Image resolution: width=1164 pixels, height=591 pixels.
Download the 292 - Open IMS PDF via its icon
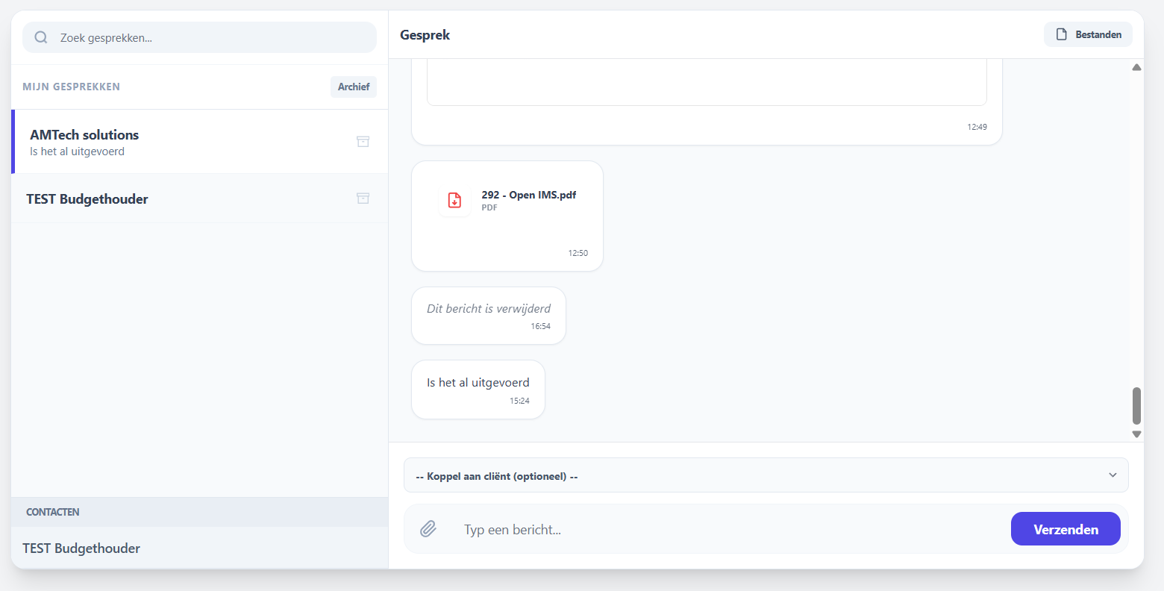(454, 200)
